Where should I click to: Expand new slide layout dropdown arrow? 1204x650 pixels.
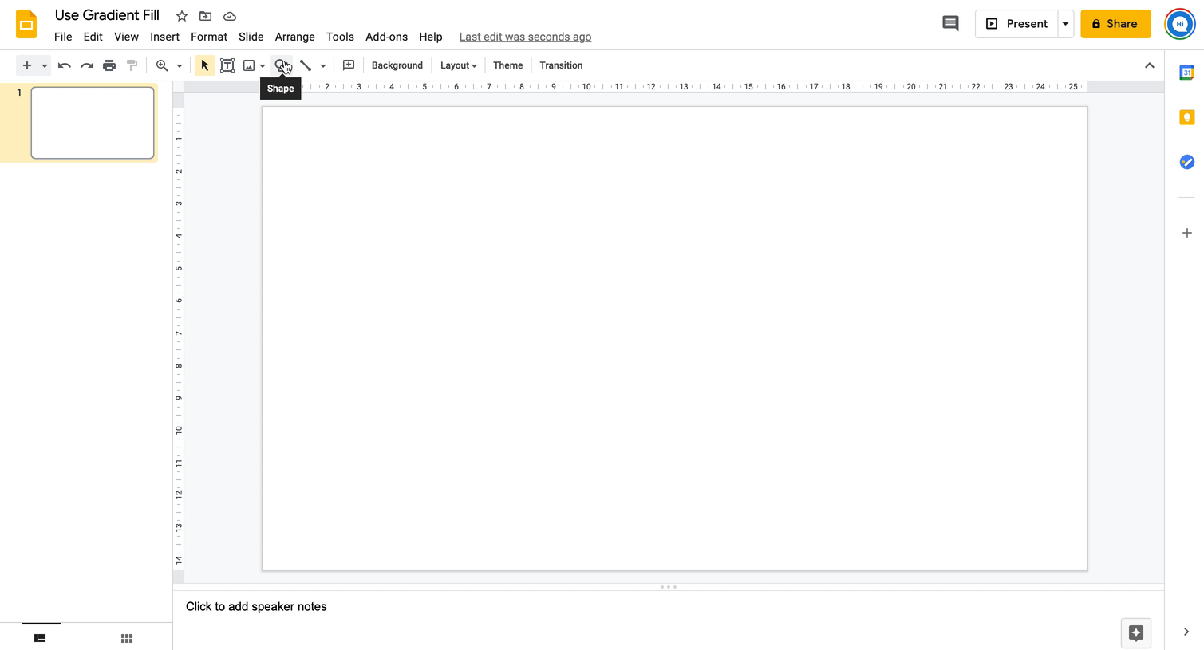(45, 65)
